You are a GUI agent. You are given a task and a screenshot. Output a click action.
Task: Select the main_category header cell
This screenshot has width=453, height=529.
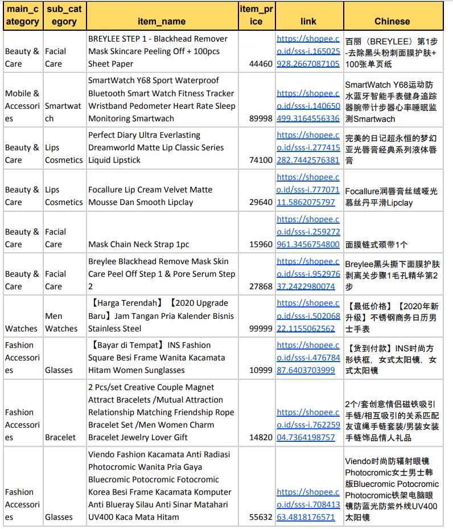23,15
